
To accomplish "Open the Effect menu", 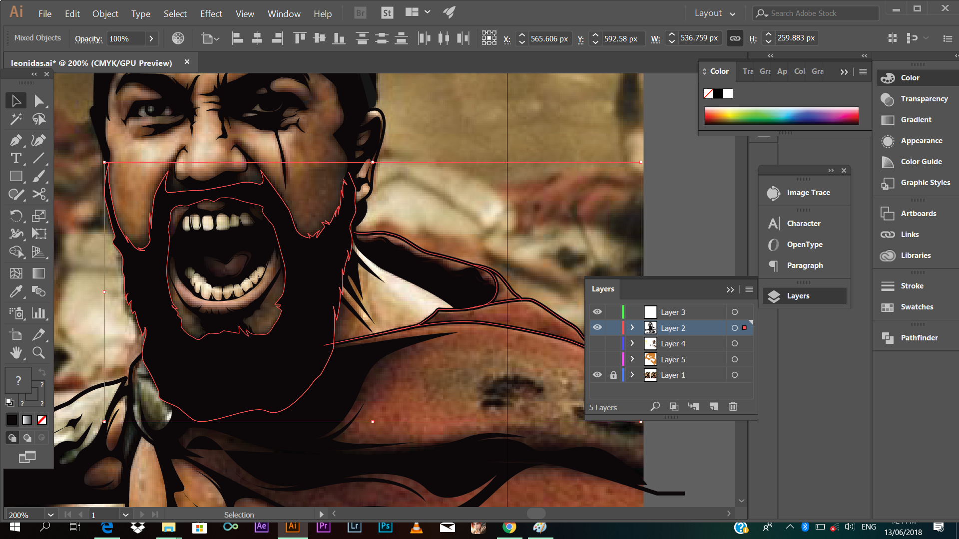I will (211, 13).
